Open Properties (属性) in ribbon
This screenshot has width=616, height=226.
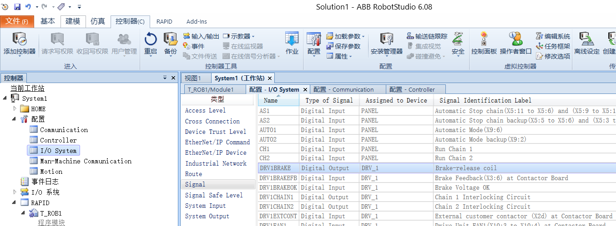(x=339, y=56)
